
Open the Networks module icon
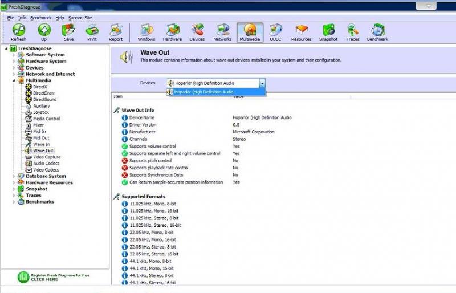click(x=222, y=32)
